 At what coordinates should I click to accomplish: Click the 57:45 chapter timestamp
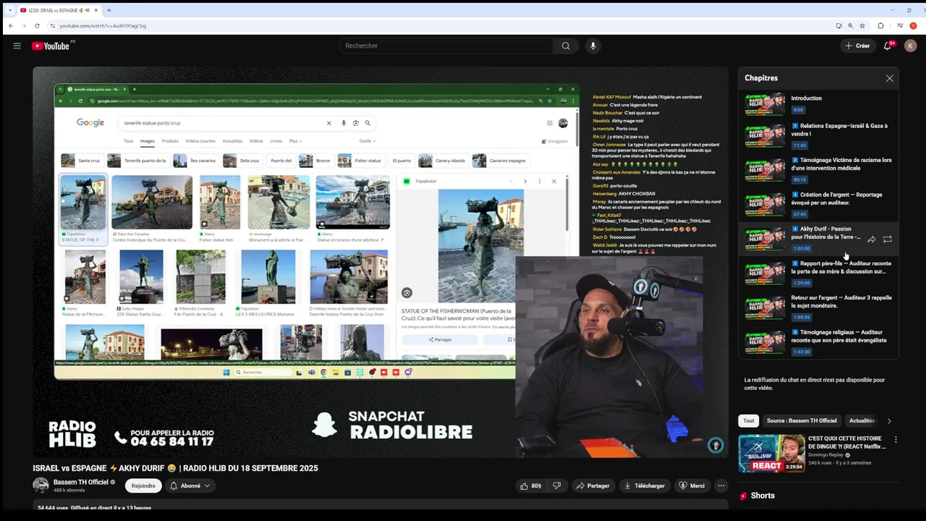click(799, 214)
